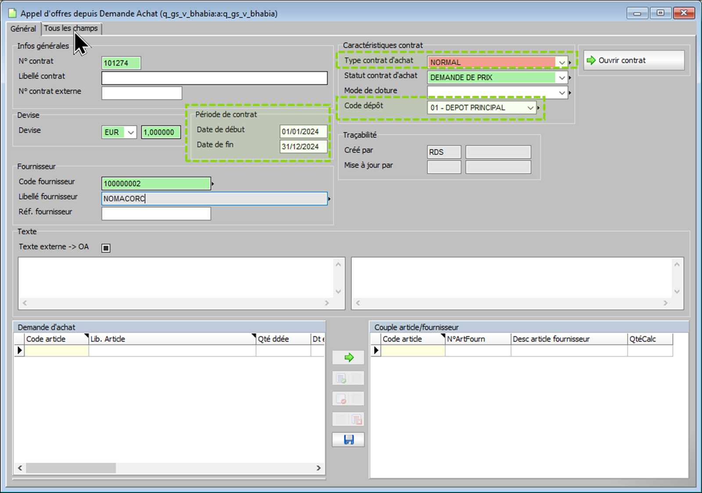Expand the Type contrat d'achat dropdown

[x=562, y=63]
